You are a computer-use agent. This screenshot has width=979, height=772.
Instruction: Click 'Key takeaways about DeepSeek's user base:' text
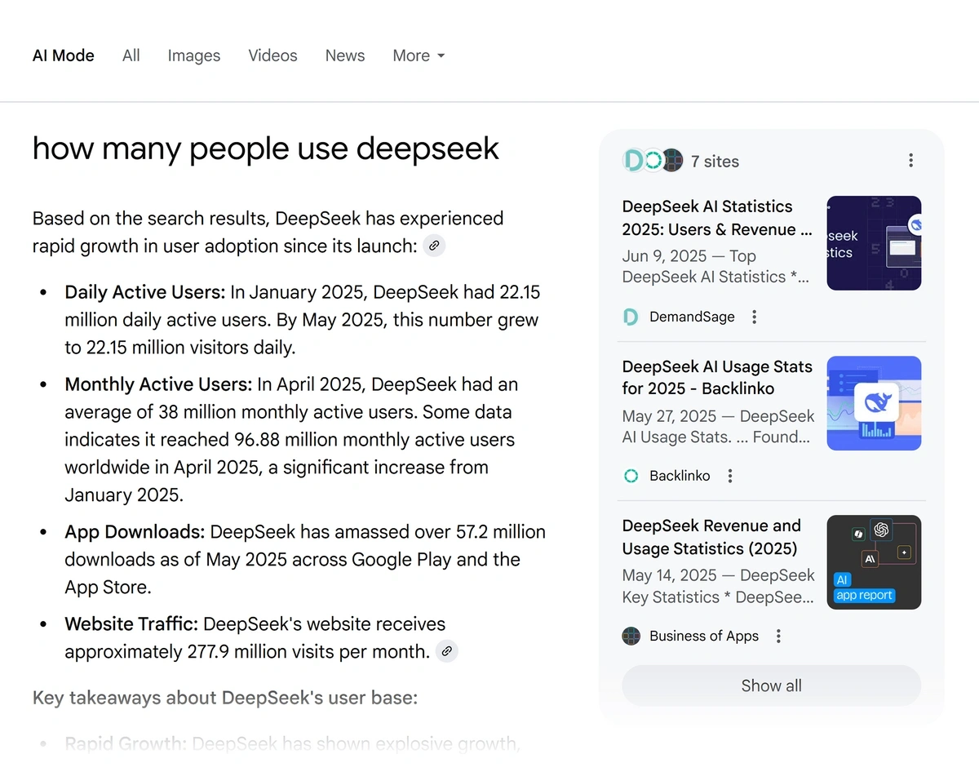225,699
